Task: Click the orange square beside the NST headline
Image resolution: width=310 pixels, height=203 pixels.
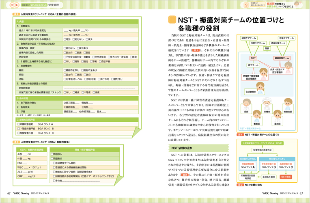Action: pos(172,20)
